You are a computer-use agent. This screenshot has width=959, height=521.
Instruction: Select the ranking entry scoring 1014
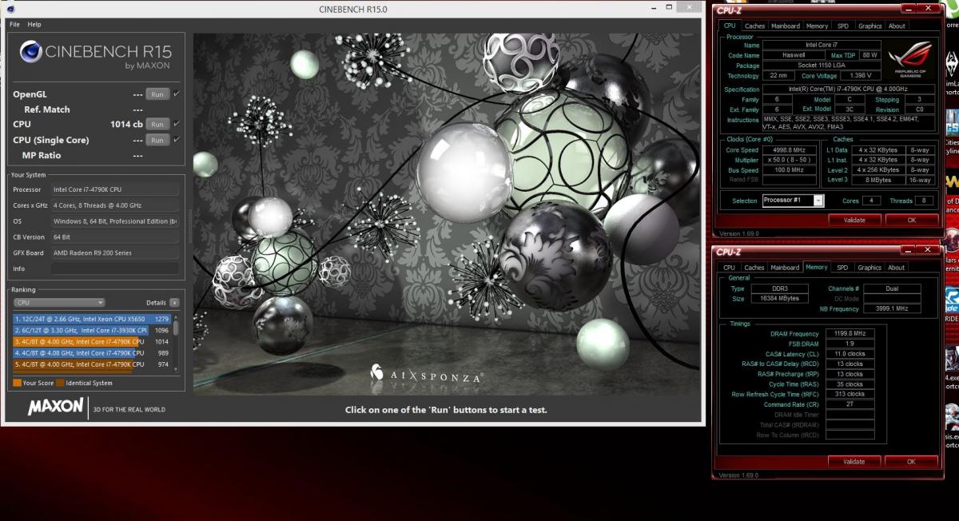pos(92,341)
